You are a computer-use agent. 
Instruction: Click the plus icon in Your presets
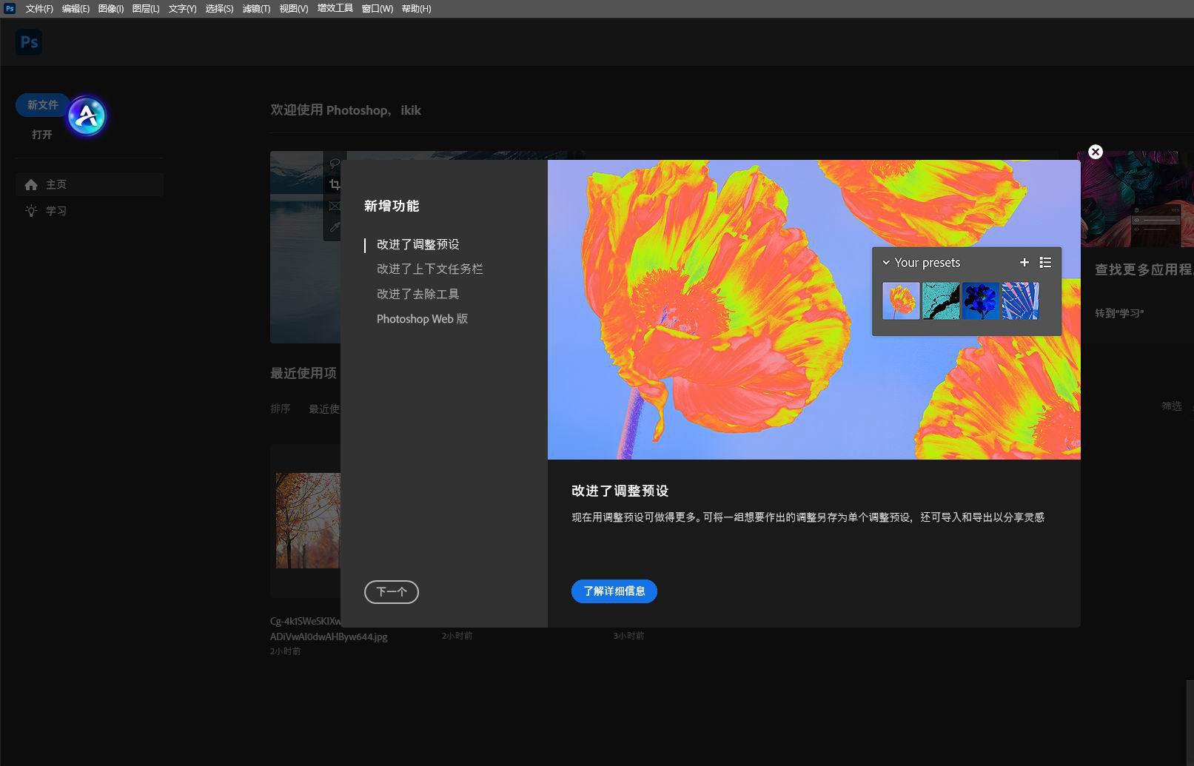coord(1024,262)
